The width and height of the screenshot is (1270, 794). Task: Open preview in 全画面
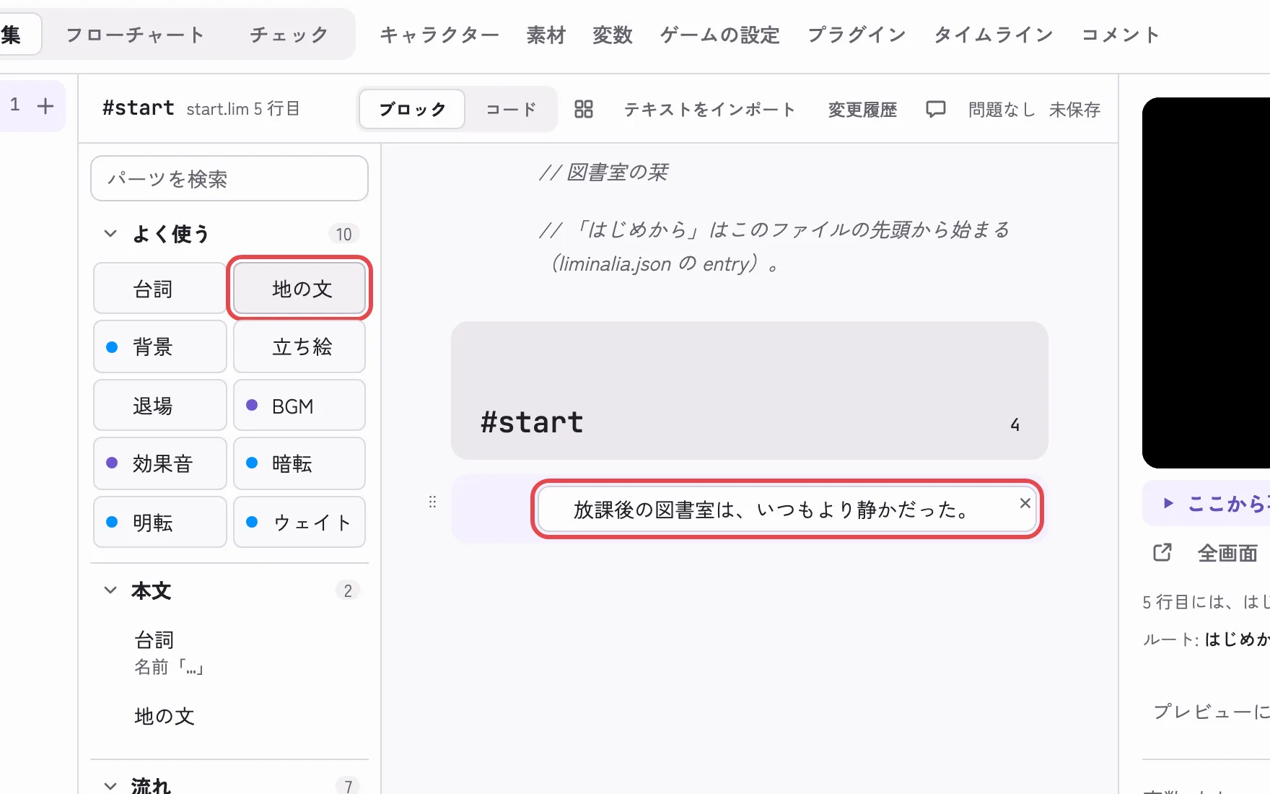tap(1227, 554)
